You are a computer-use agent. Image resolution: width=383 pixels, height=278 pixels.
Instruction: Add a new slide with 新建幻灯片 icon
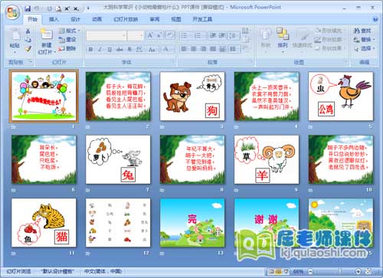tap(47, 41)
